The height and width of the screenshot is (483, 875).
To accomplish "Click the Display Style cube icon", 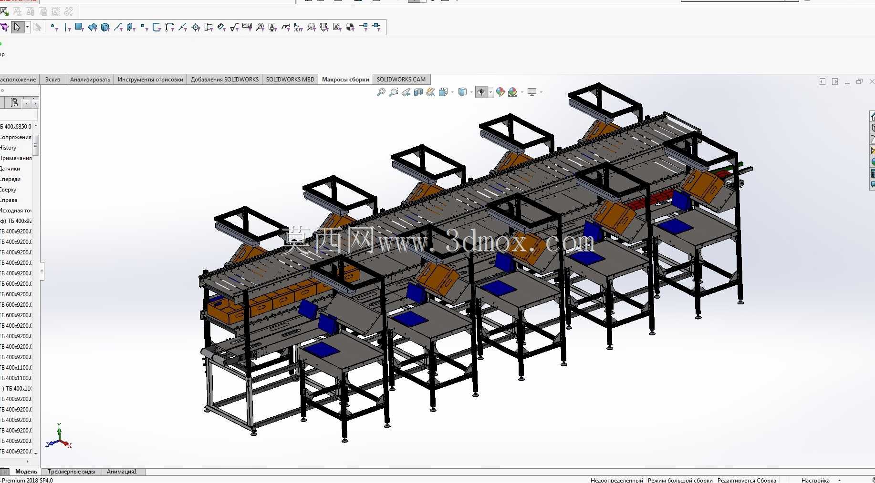I will [x=462, y=92].
